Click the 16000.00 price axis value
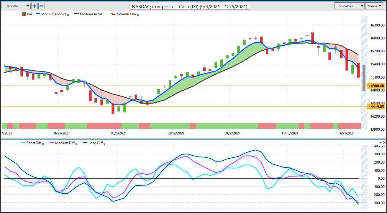This screenshot has width=387, height=213. [x=377, y=38]
